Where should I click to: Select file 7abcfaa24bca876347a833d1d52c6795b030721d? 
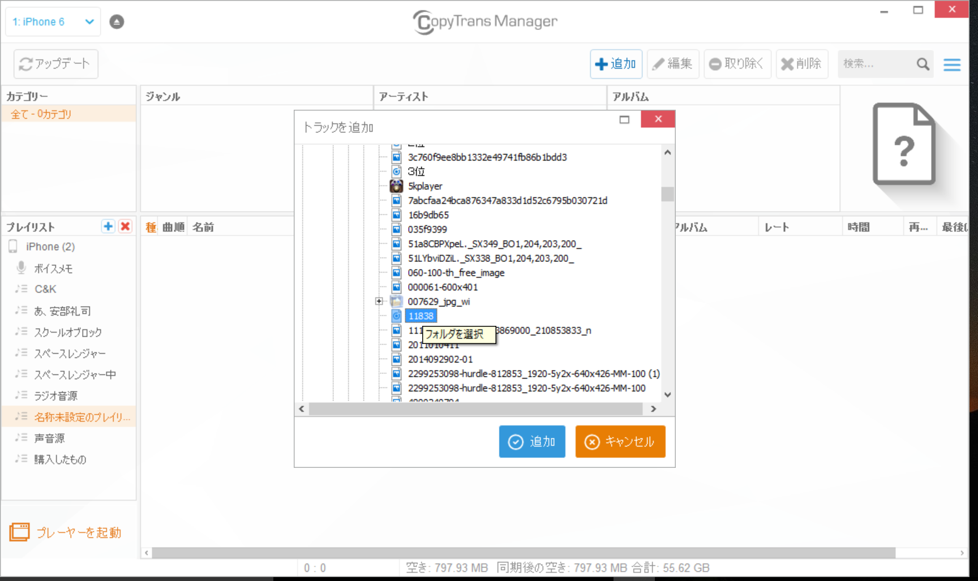(x=507, y=201)
